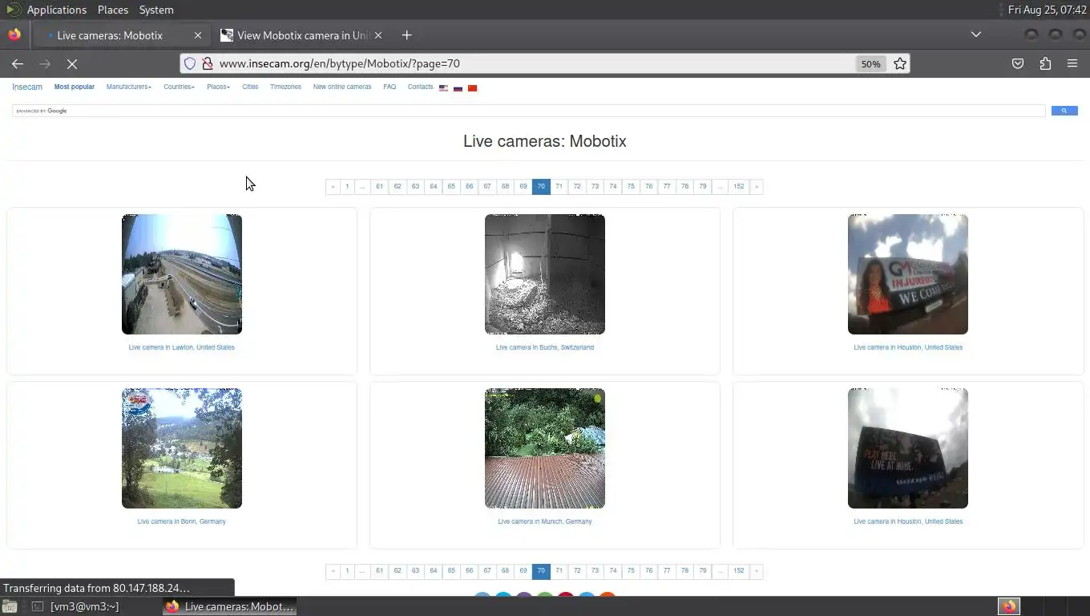
Task: Click the Insecam home logo link
Action: pos(27,87)
